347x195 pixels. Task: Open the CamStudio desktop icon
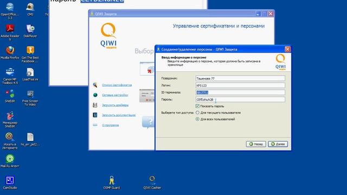[10, 180]
